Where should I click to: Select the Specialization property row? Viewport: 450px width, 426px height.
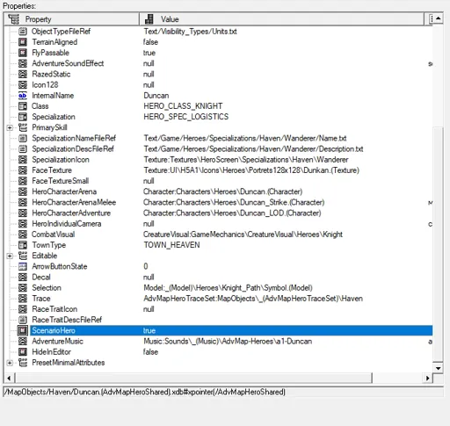click(218, 117)
